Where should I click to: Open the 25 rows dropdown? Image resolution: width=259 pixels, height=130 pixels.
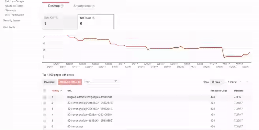[217, 82]
